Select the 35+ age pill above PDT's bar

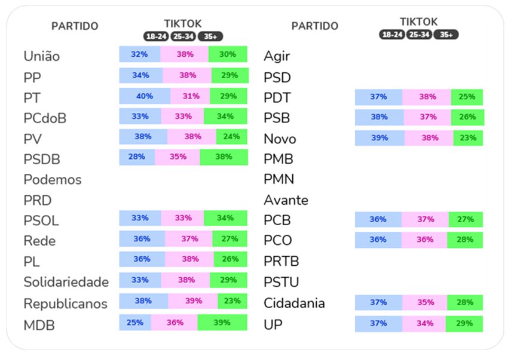[446, 35]
